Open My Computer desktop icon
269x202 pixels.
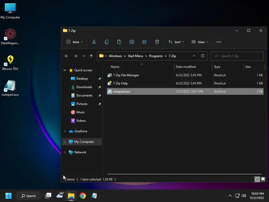[10, 11]
